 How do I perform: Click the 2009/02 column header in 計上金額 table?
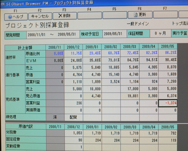tap(111, 47)
